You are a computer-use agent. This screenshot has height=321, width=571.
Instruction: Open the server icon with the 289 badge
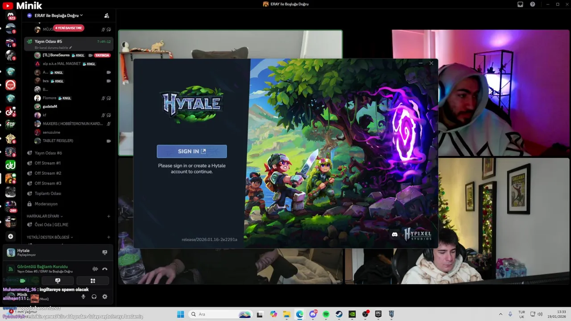pyautogui.click(x=11, y=205)
